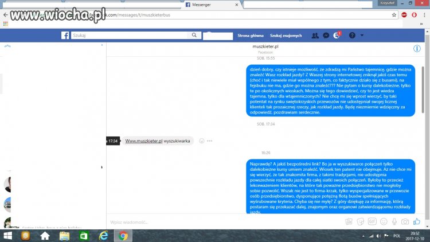The height and width of the screenshot is (242, 430).
Task: Open network signal tray icon
Action: 371,236
